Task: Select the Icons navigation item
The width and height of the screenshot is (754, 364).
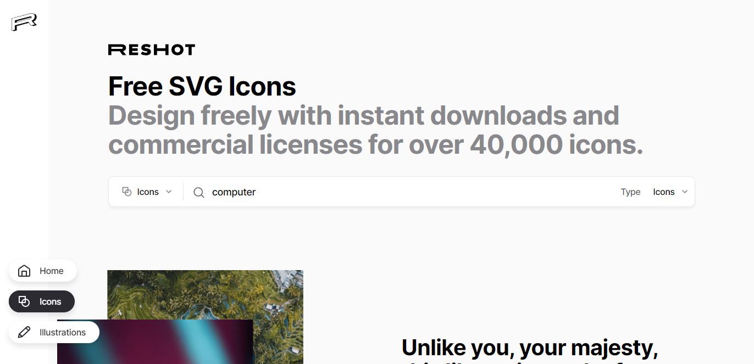Action: [x=42, y=301]
